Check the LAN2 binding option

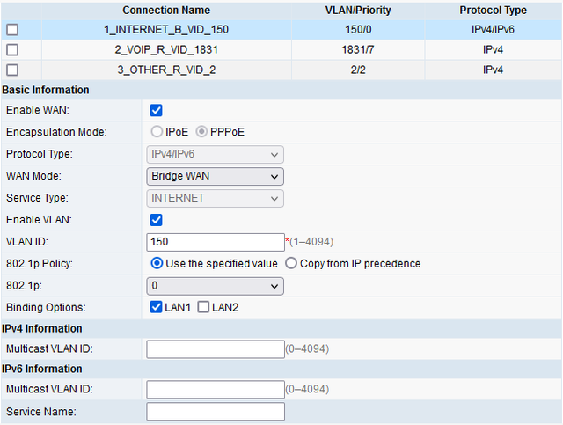[x=204, y=307]
